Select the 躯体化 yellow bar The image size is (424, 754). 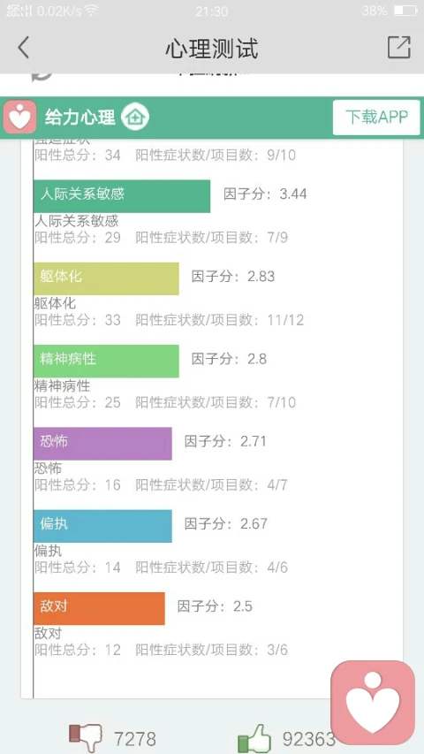(106, 278)
